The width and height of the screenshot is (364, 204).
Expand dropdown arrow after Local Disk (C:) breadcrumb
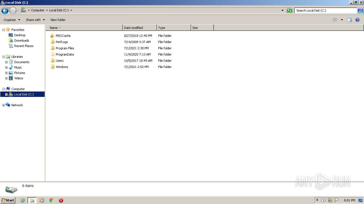click(71, 10)
